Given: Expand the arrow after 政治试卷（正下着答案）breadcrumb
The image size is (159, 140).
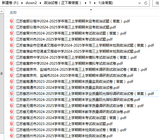Looking at the screenshot, I should click(86, 3).
